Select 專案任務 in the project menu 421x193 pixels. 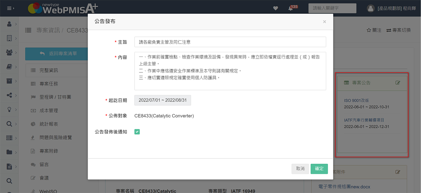pos(49,84)
